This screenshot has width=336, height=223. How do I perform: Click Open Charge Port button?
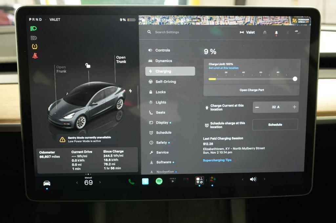[252, 90]
